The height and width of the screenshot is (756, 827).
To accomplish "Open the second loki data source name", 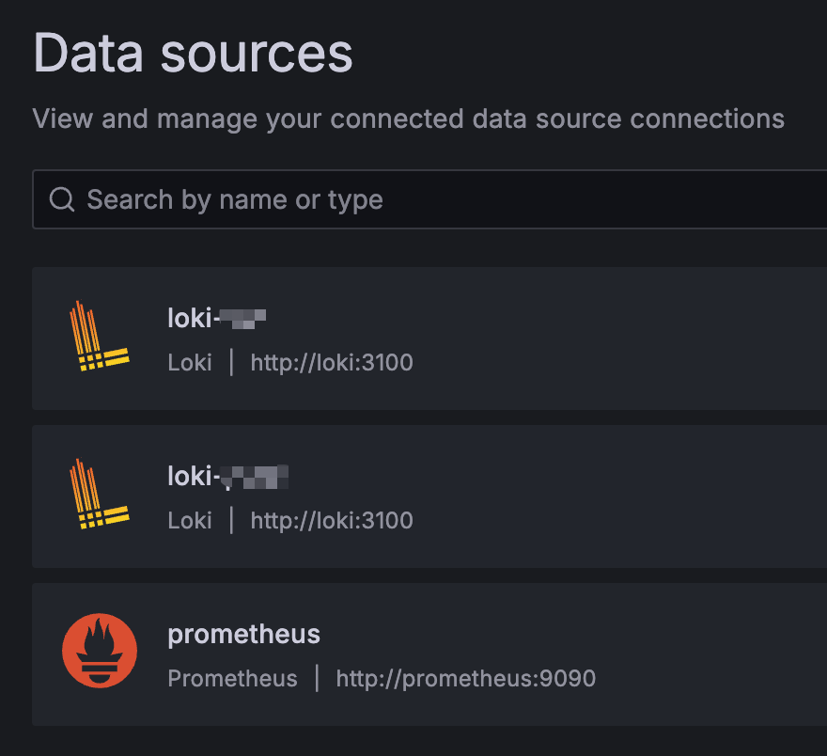I will [x=227, y=477].
